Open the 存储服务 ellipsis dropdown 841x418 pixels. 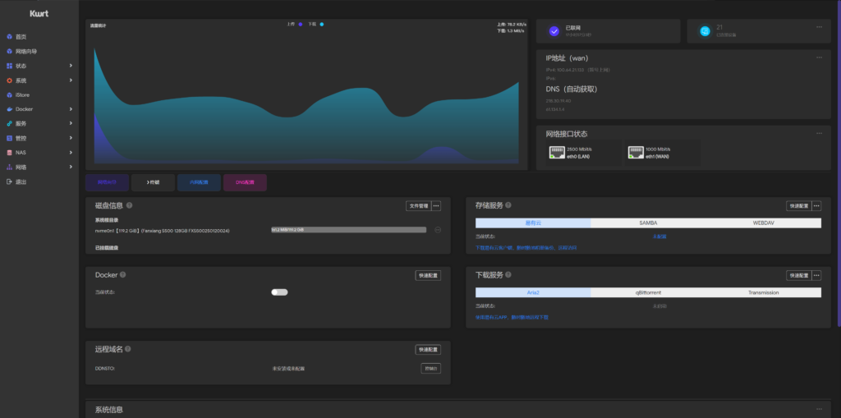(816, 205)
